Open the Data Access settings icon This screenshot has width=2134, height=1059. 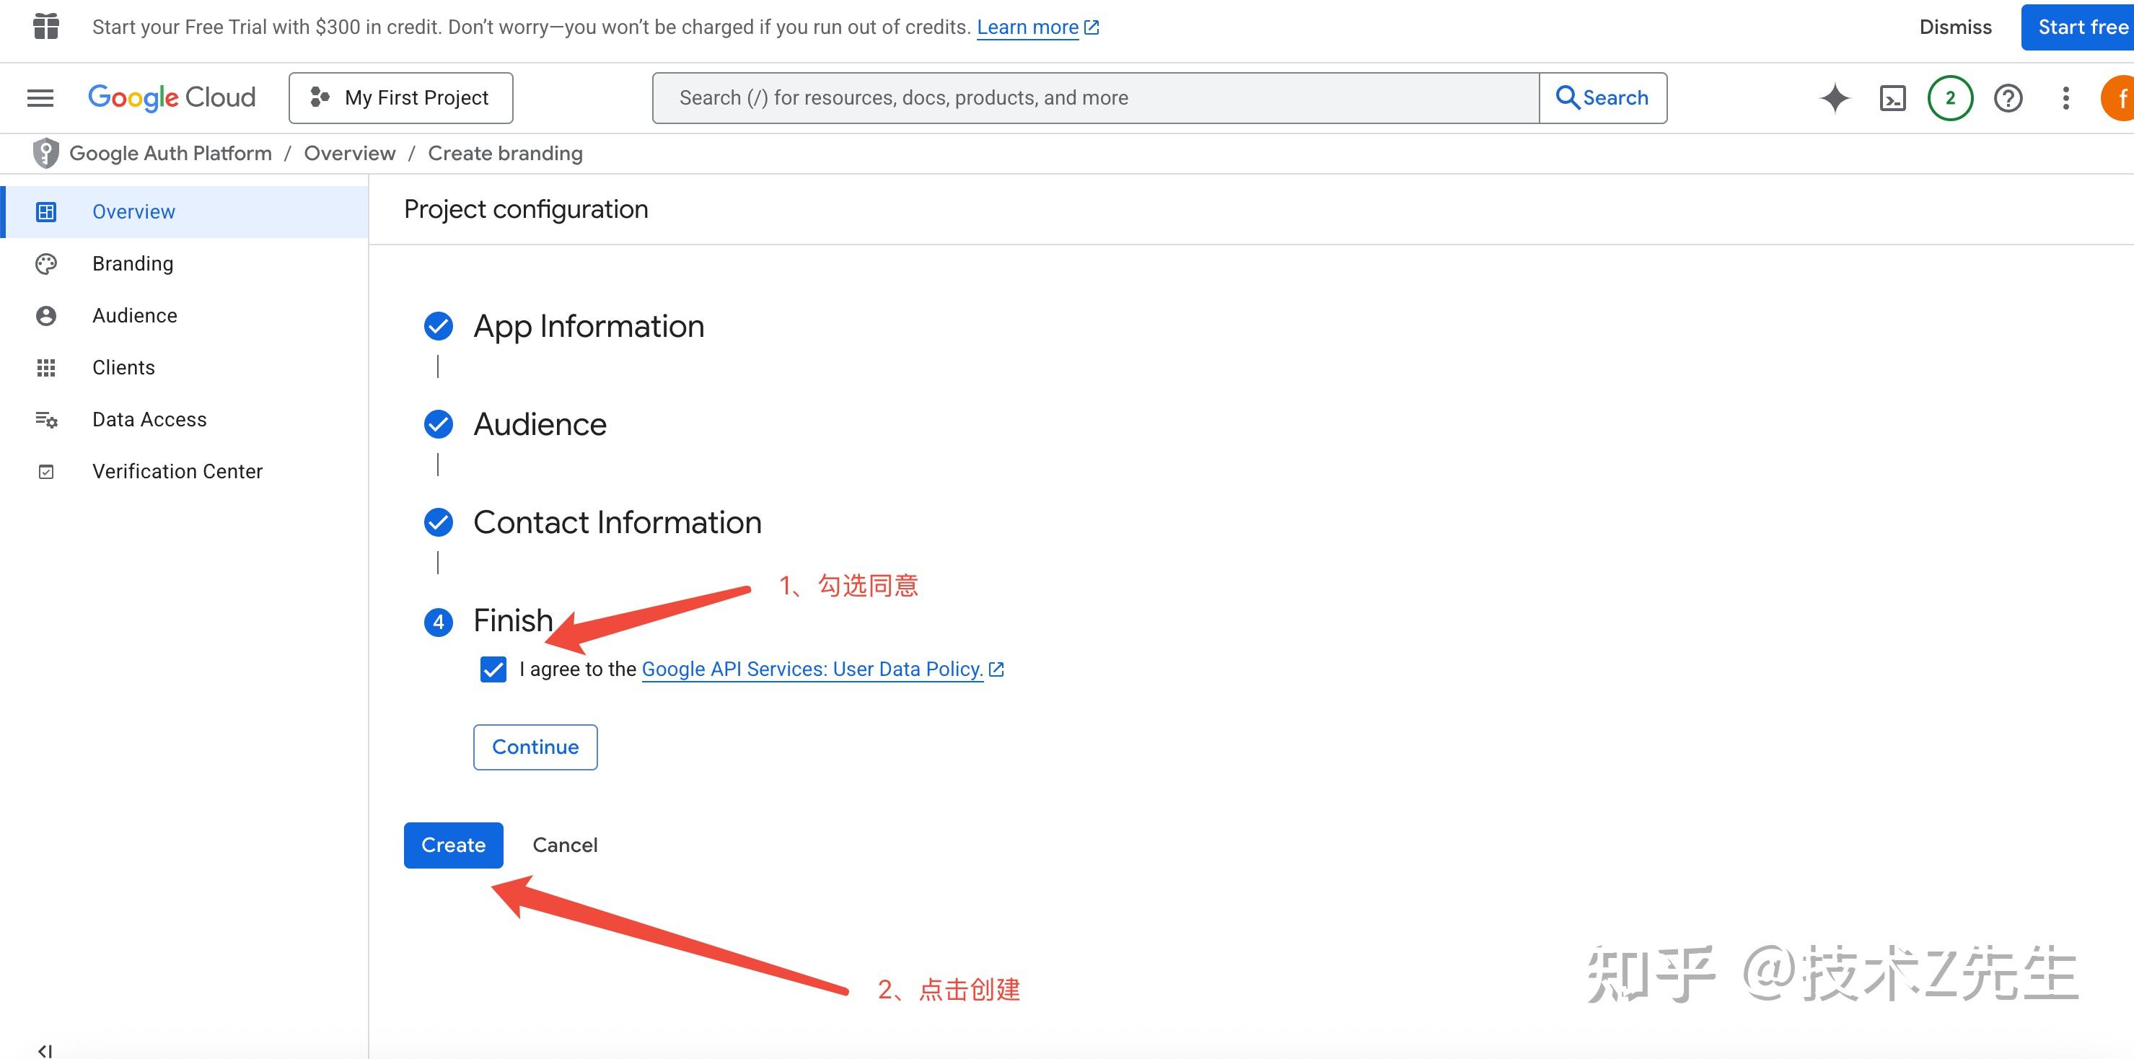pos(46,419)
